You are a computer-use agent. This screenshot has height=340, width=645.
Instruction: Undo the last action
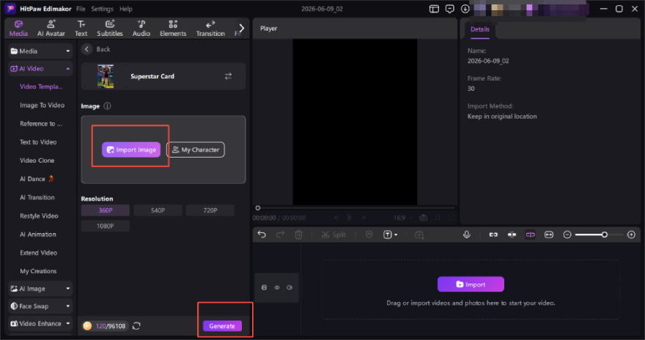click(262, 234)
